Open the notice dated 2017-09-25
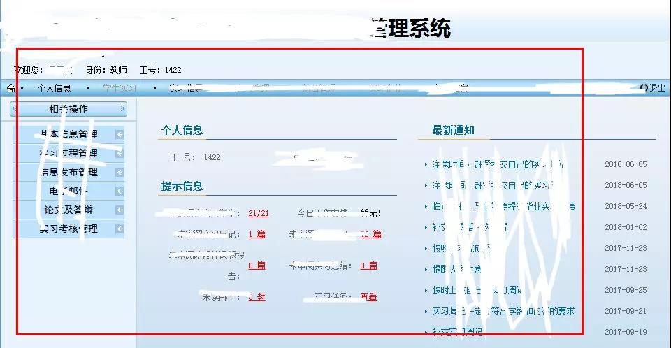 click(477, 290)
